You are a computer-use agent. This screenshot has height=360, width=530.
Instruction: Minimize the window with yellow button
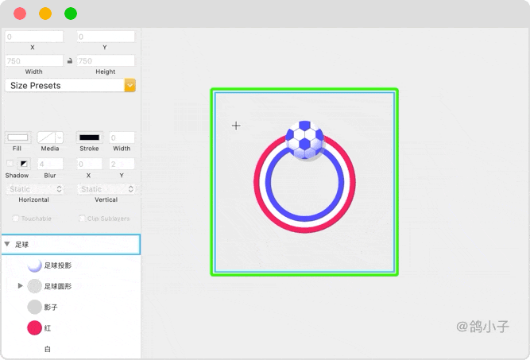coord(45,14)
